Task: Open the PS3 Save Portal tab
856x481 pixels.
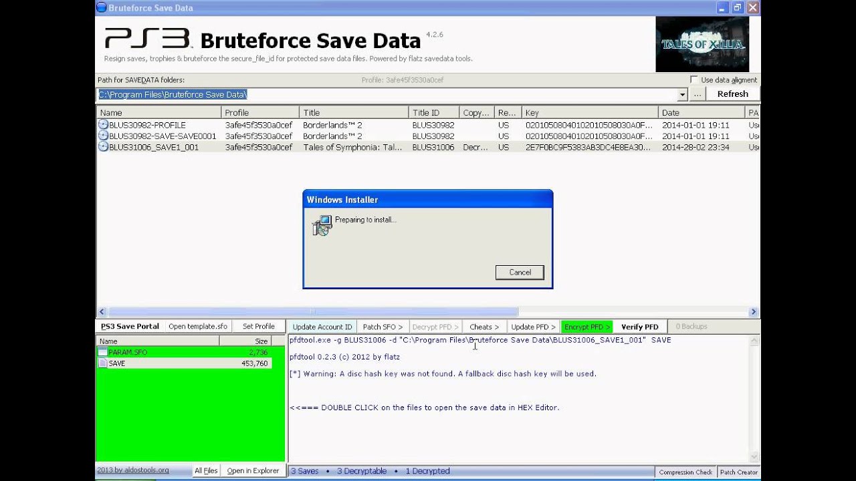Action: point(130,327)
